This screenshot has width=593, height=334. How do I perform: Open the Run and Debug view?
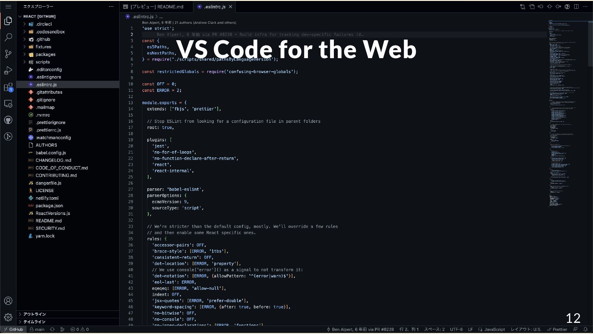pyautogui.click(x=8, y=71)
